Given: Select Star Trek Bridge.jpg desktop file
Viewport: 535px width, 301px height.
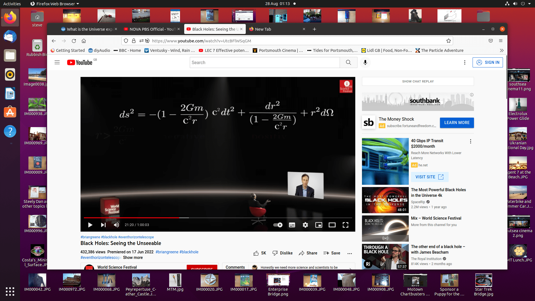Looking at the screenshot, I should coord(483,285).
